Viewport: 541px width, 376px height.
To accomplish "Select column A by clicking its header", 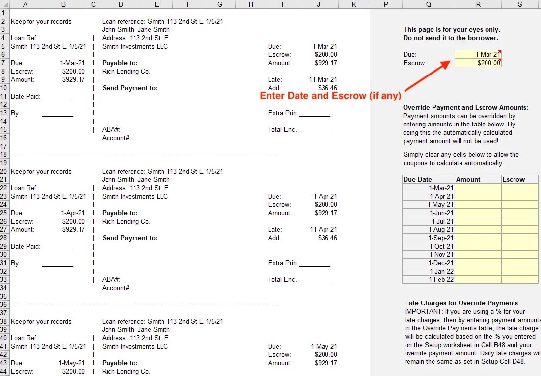I will coord(25,4).
